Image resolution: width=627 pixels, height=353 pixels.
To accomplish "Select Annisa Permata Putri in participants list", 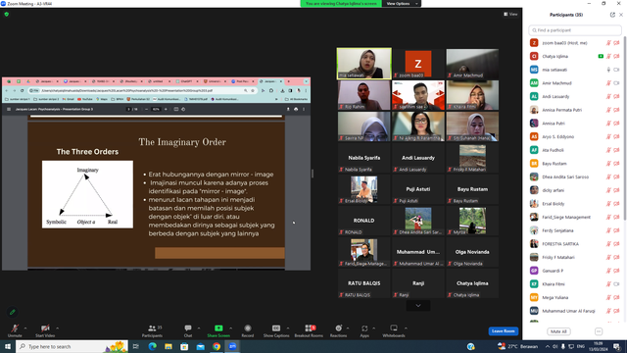I will pyautogui.click(x=575, y=110).
